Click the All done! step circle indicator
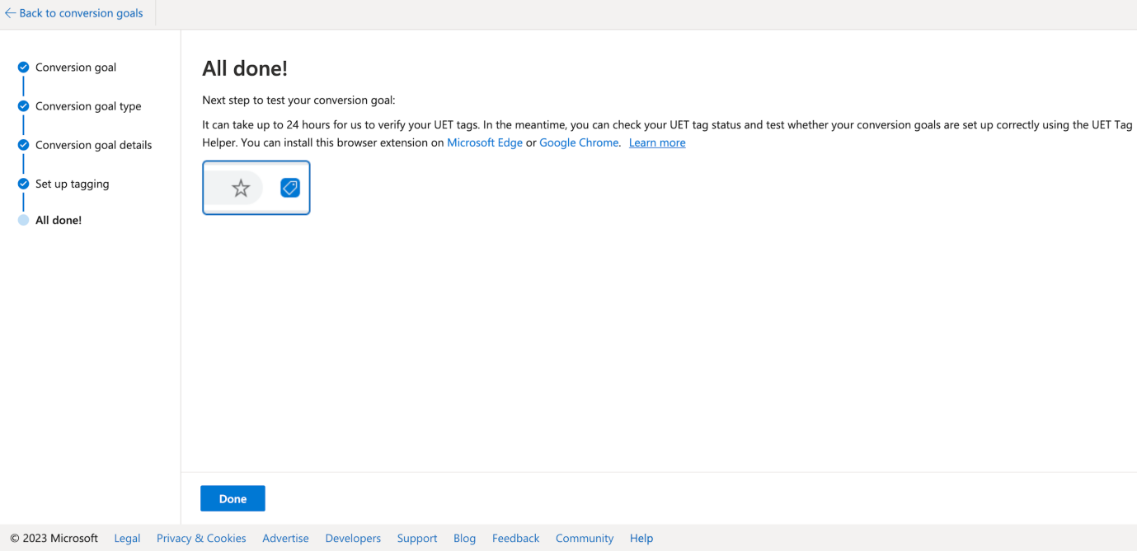 coord(23,220)
